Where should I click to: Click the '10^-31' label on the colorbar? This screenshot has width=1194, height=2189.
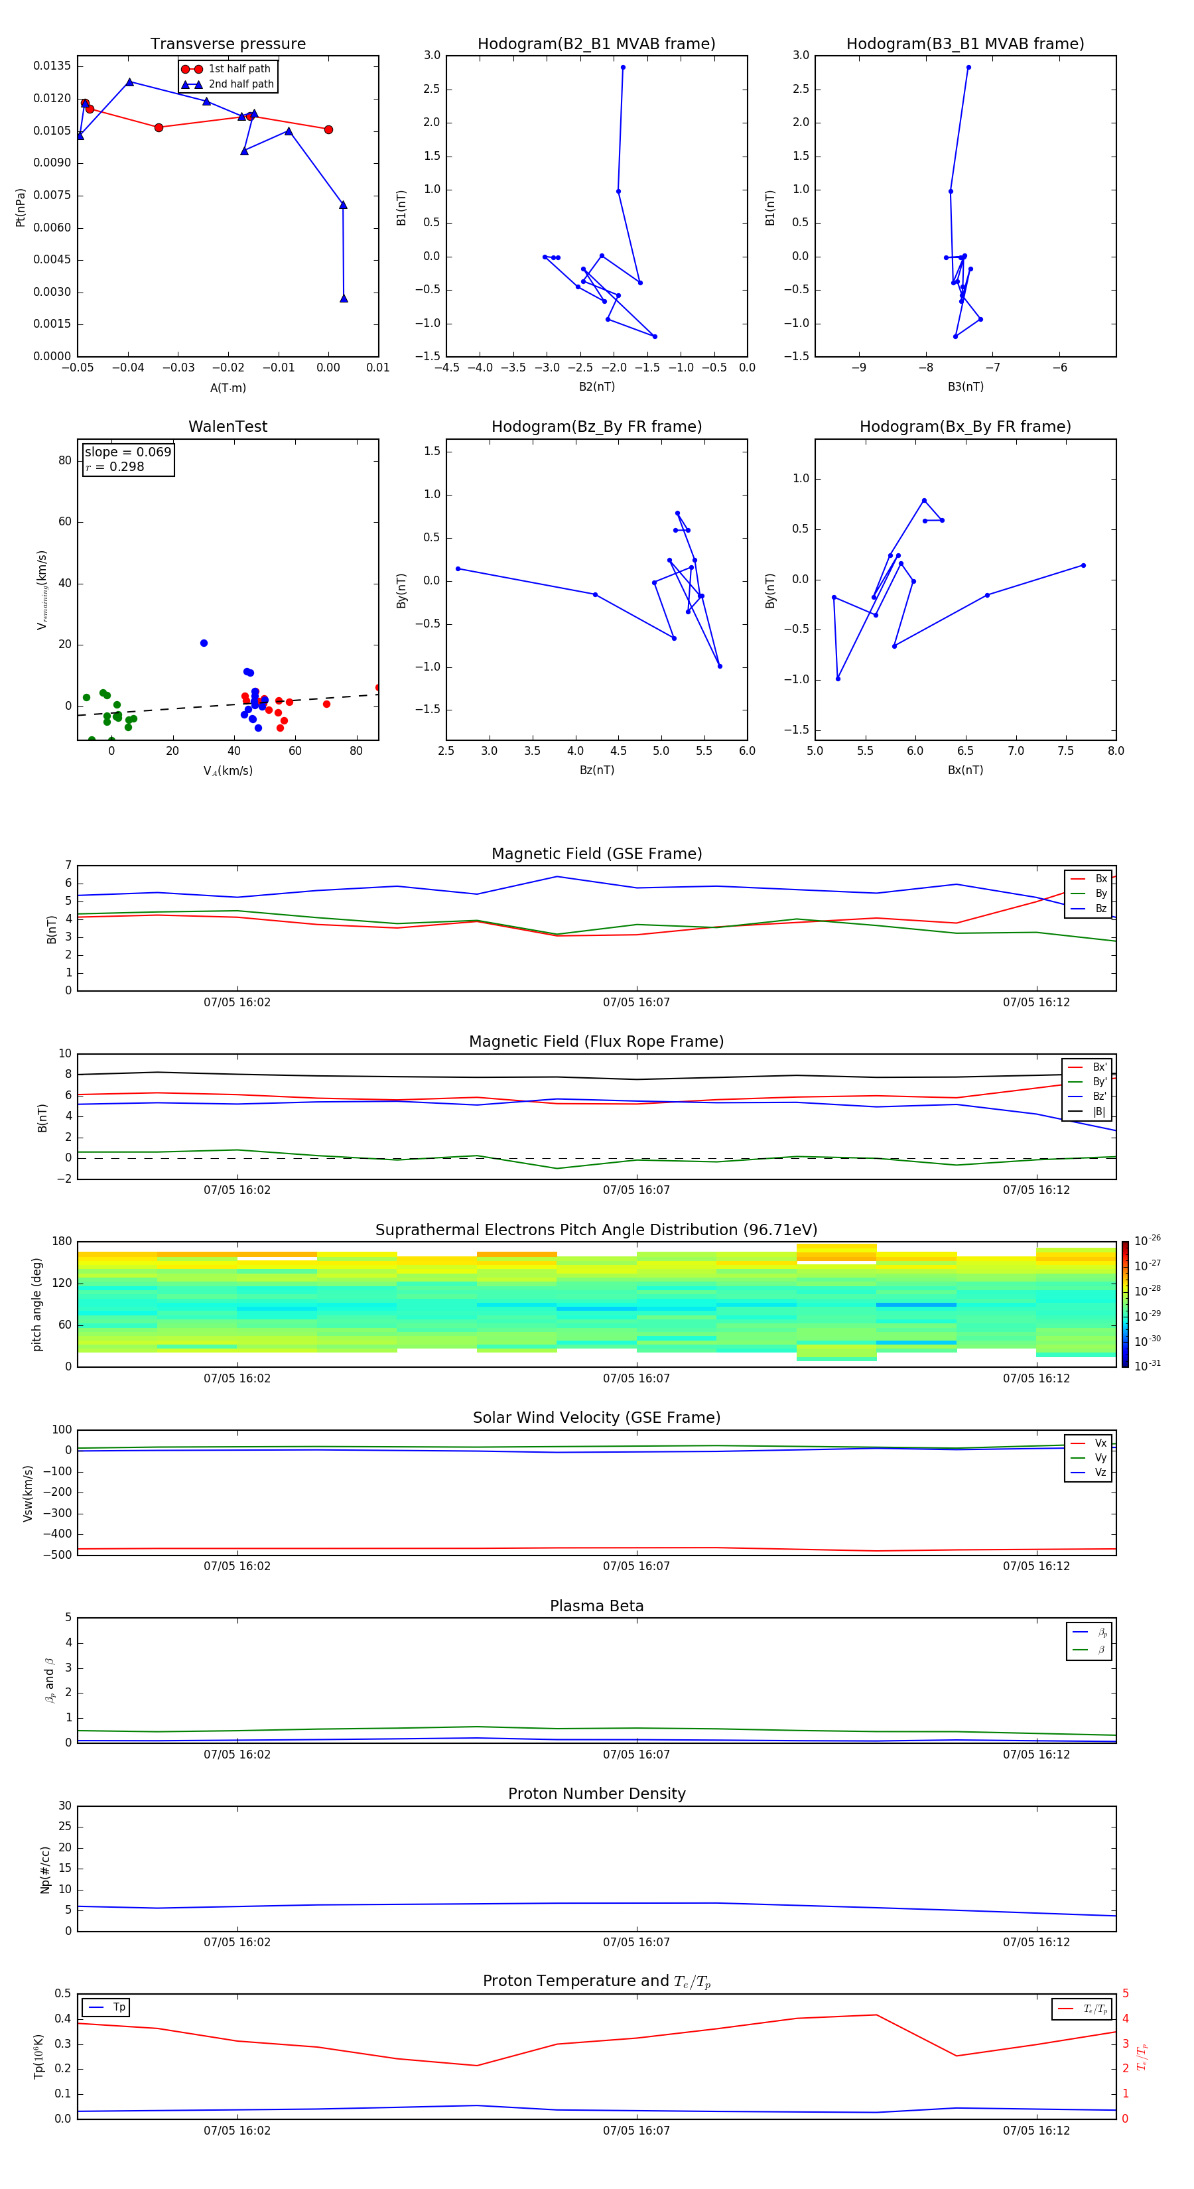click(x=1148, y=1366)
